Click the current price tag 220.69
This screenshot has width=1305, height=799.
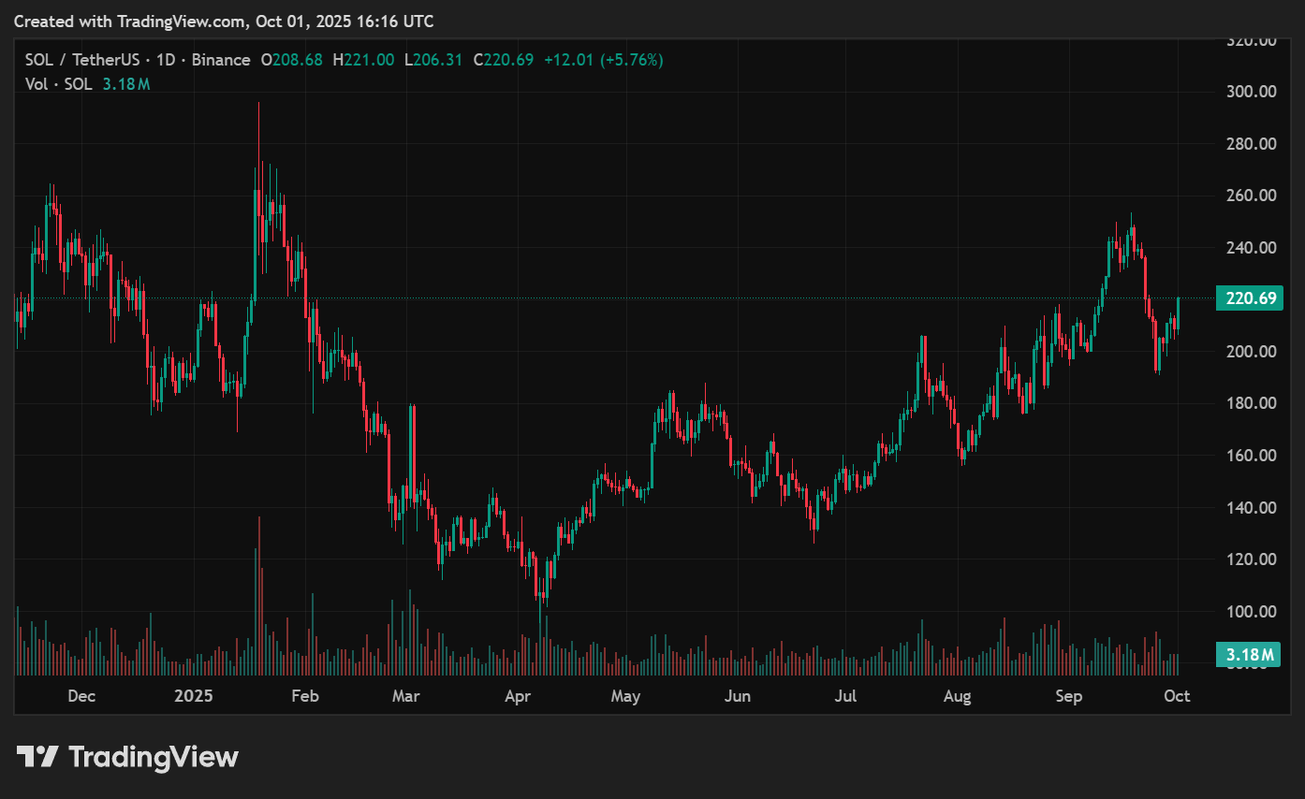coord(1250,298)
